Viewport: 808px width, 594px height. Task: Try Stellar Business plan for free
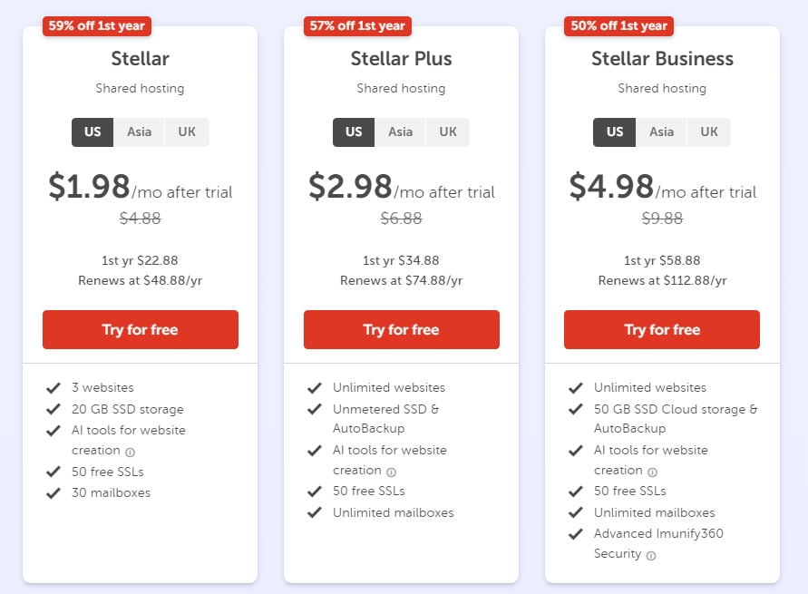click(x=662, y=329)
